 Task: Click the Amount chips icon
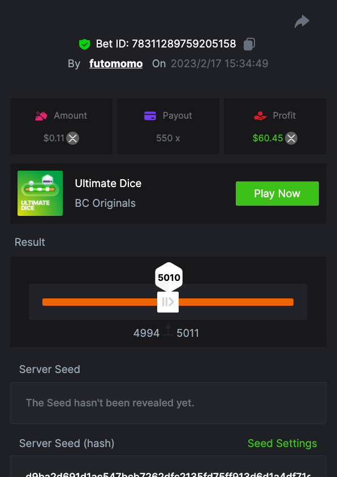pyautogui.click(x=41, y=116)
